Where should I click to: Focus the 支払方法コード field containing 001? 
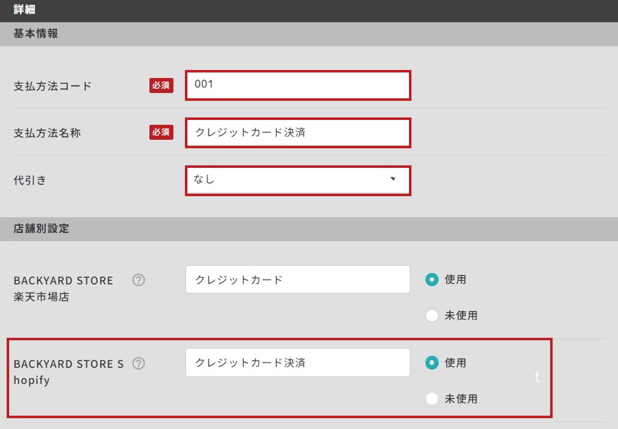[x=298, y=85]
